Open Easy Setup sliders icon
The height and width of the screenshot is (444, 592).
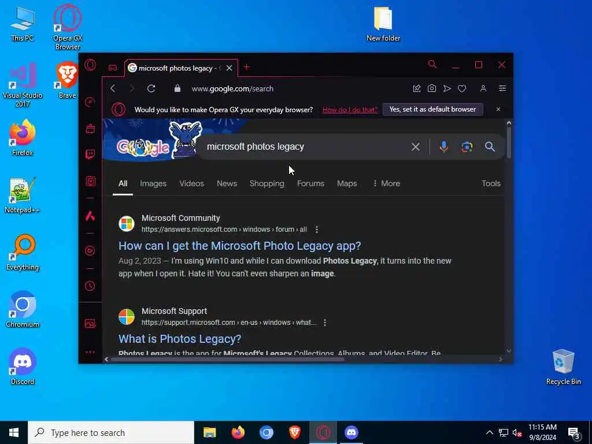(x=502, y=88)
